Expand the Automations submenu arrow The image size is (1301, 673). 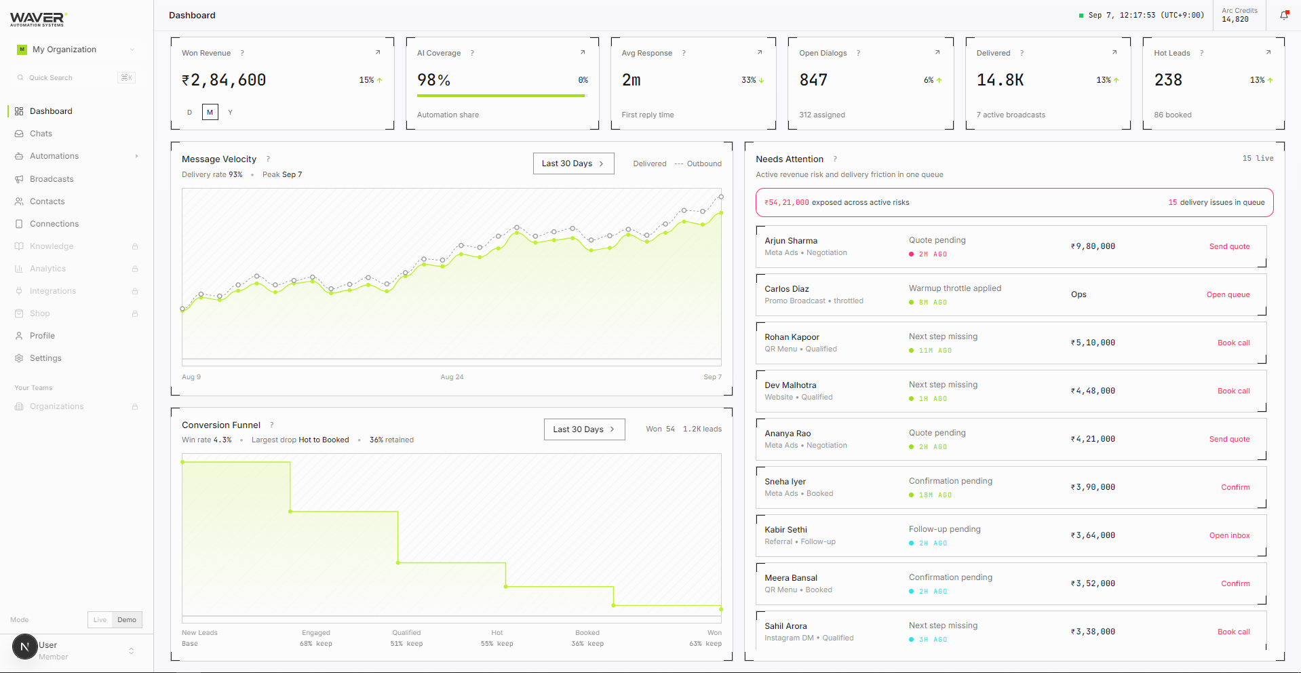pyautogui.click(x=136, y=156)
